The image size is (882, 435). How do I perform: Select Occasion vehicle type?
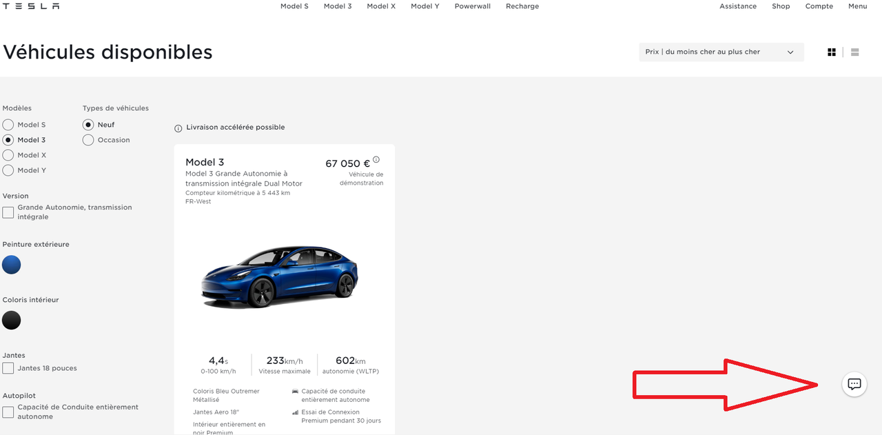88,140
